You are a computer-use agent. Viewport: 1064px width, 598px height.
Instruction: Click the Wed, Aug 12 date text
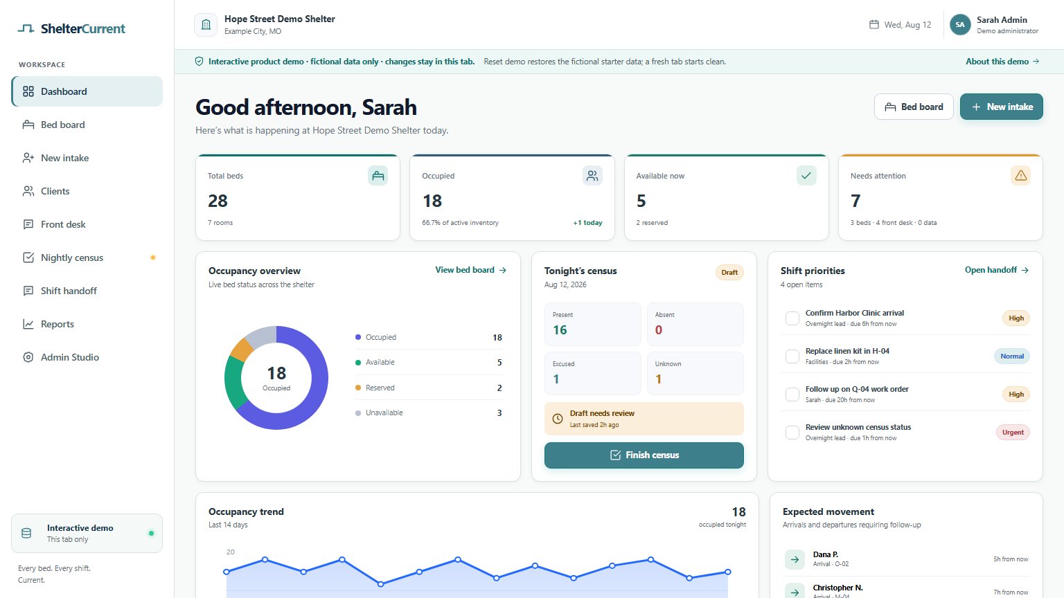point(907,25)
